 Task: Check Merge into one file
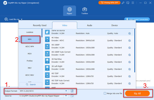[x=105, y=93]
